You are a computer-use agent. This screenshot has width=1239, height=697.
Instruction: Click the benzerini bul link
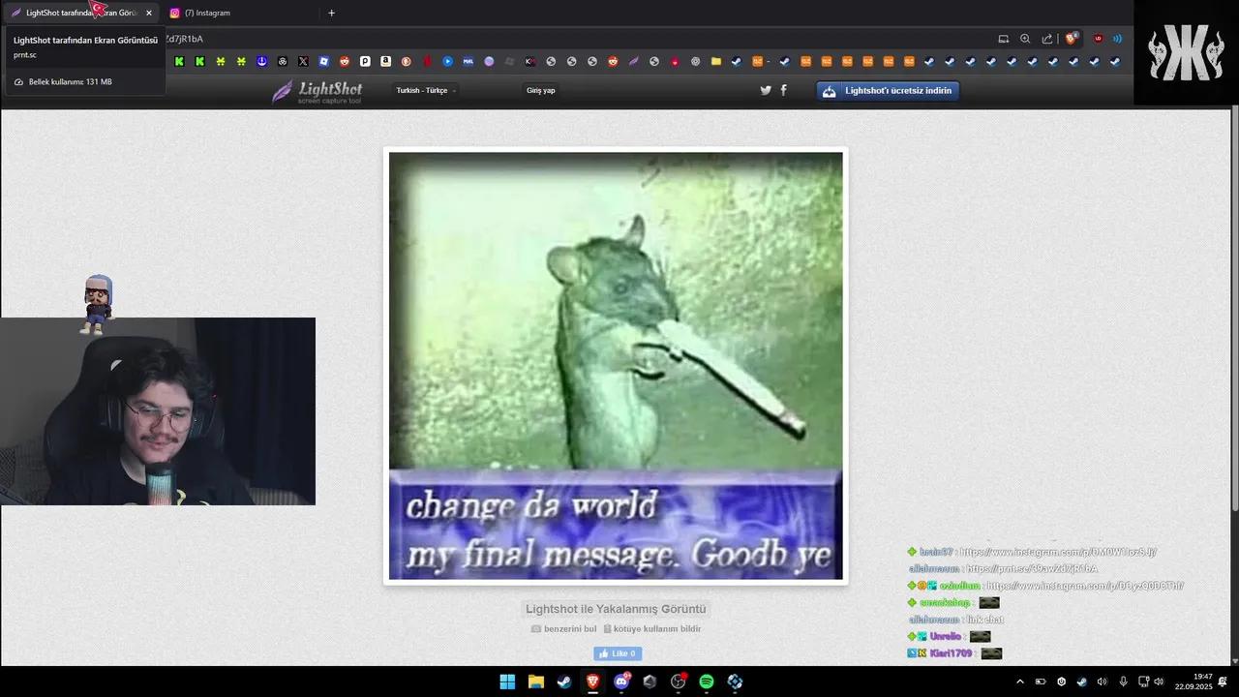(x=563, y=628)
